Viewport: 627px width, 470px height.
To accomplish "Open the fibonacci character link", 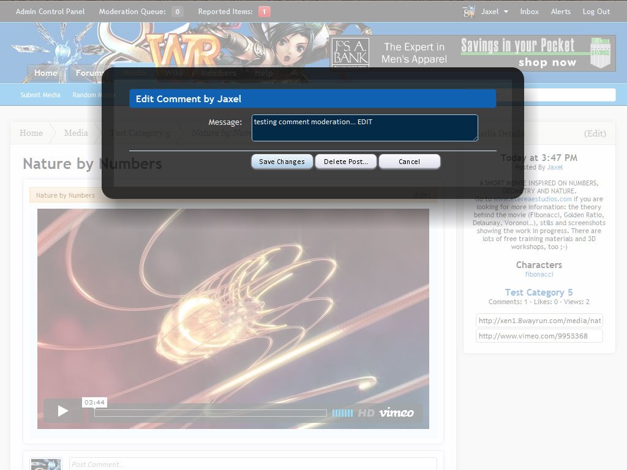I will click(x=539, y=275).
